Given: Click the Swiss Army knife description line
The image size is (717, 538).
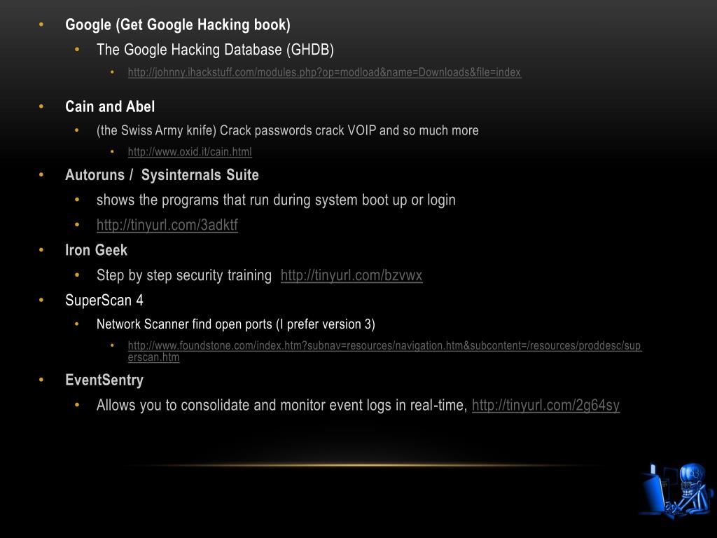Looking at the screenshot, I should pyautogui.click(x=288, y=130).
